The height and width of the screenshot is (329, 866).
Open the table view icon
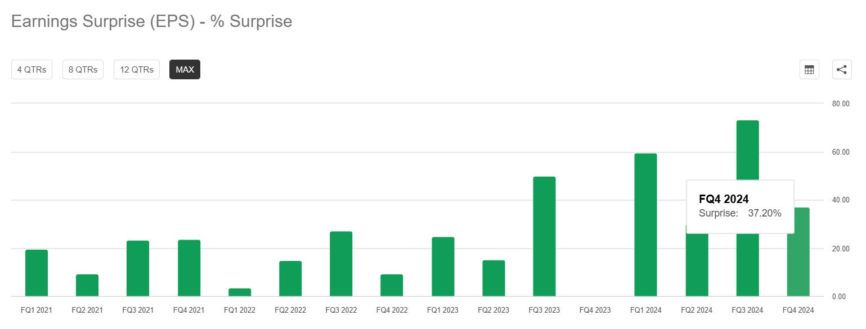click(x=809, y=69)
